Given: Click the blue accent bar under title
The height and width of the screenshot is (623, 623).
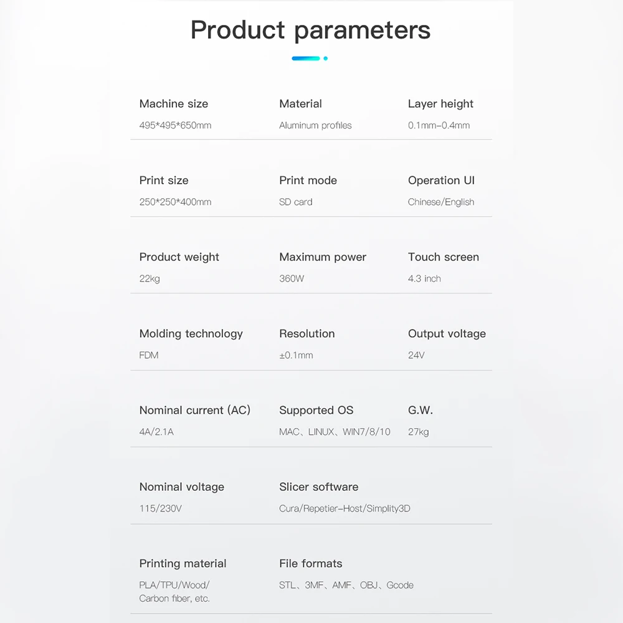Looking at the screenshot, I should [306, 59].
